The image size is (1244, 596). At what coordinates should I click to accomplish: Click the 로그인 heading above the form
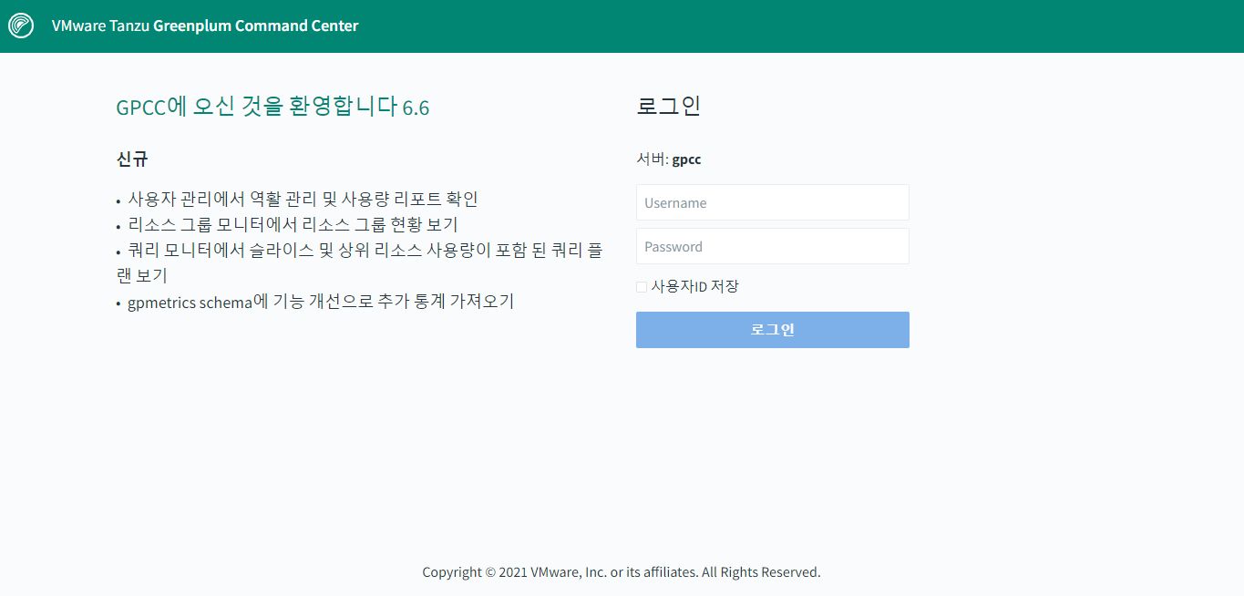(x=668, y=105)
